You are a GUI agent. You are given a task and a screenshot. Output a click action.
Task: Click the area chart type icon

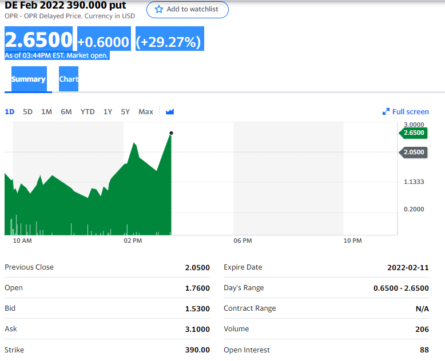click(170, 111)
